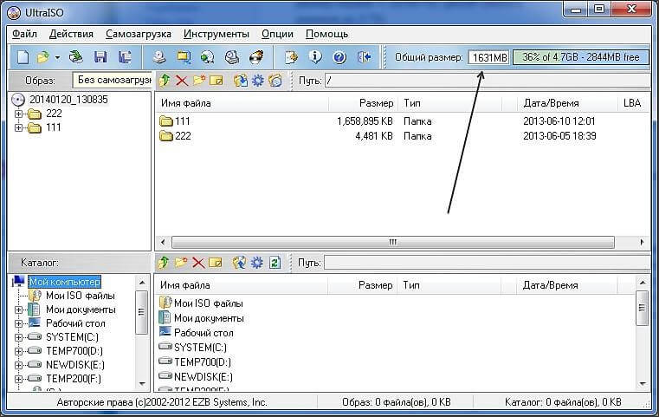This screenshot has height=417, width=659.
Task: Expand folder 111 in image tree
Action: pyautogui.click(x=18, y=127)
